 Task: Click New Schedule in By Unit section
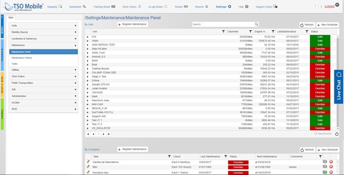click(327, 25)
